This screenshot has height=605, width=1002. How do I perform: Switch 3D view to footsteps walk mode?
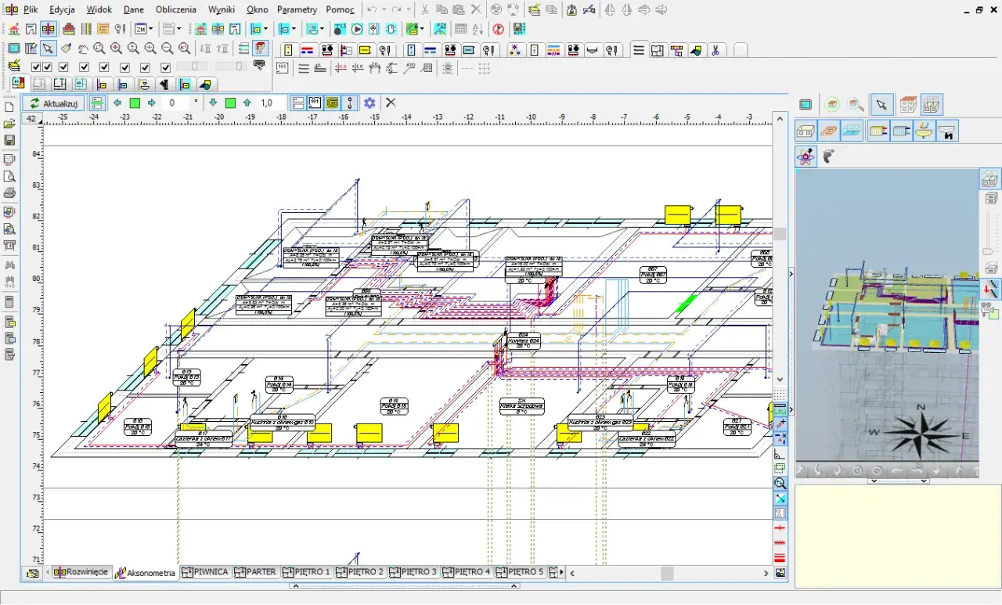[828, 156]
